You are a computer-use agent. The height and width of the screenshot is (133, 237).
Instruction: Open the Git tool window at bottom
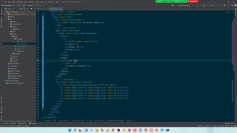[x=6, y=123]
